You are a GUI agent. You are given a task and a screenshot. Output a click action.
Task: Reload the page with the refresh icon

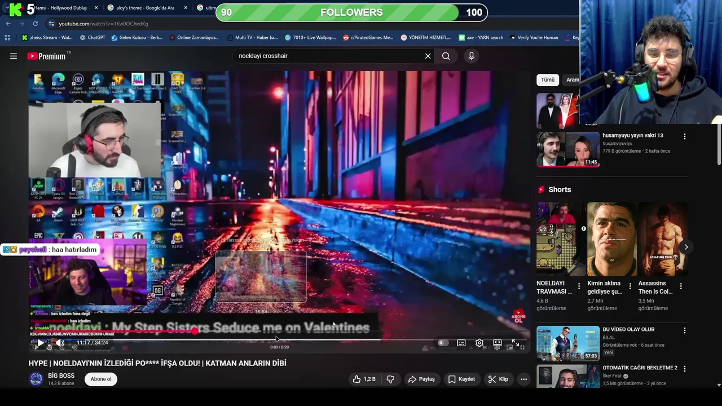[35, 24]
